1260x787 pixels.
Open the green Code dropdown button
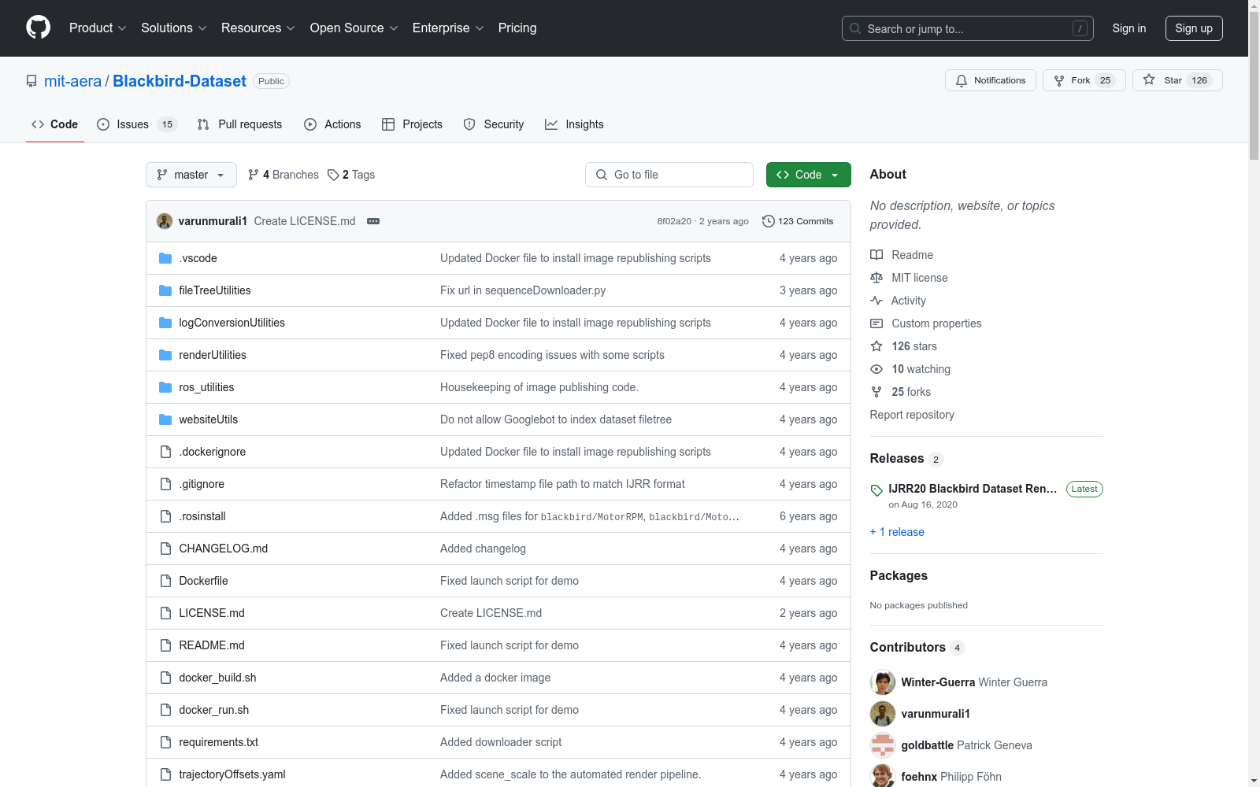click(809, 175)
